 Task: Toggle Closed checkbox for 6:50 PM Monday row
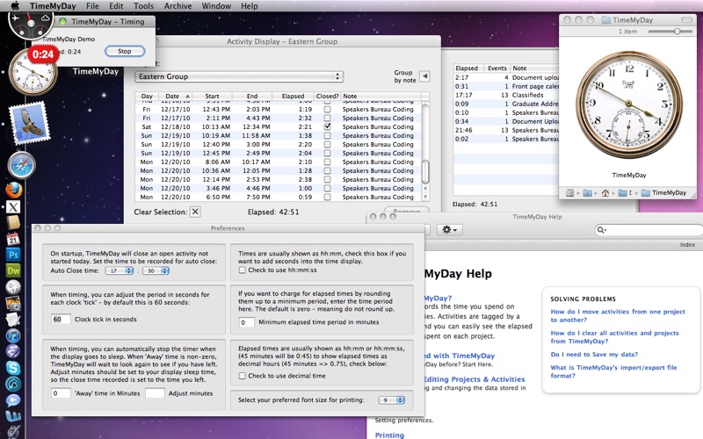point(327,197)
